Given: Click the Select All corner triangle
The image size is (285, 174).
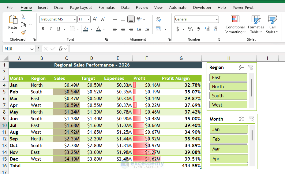Looking at the screenshot, I should (x=6, y=58).
